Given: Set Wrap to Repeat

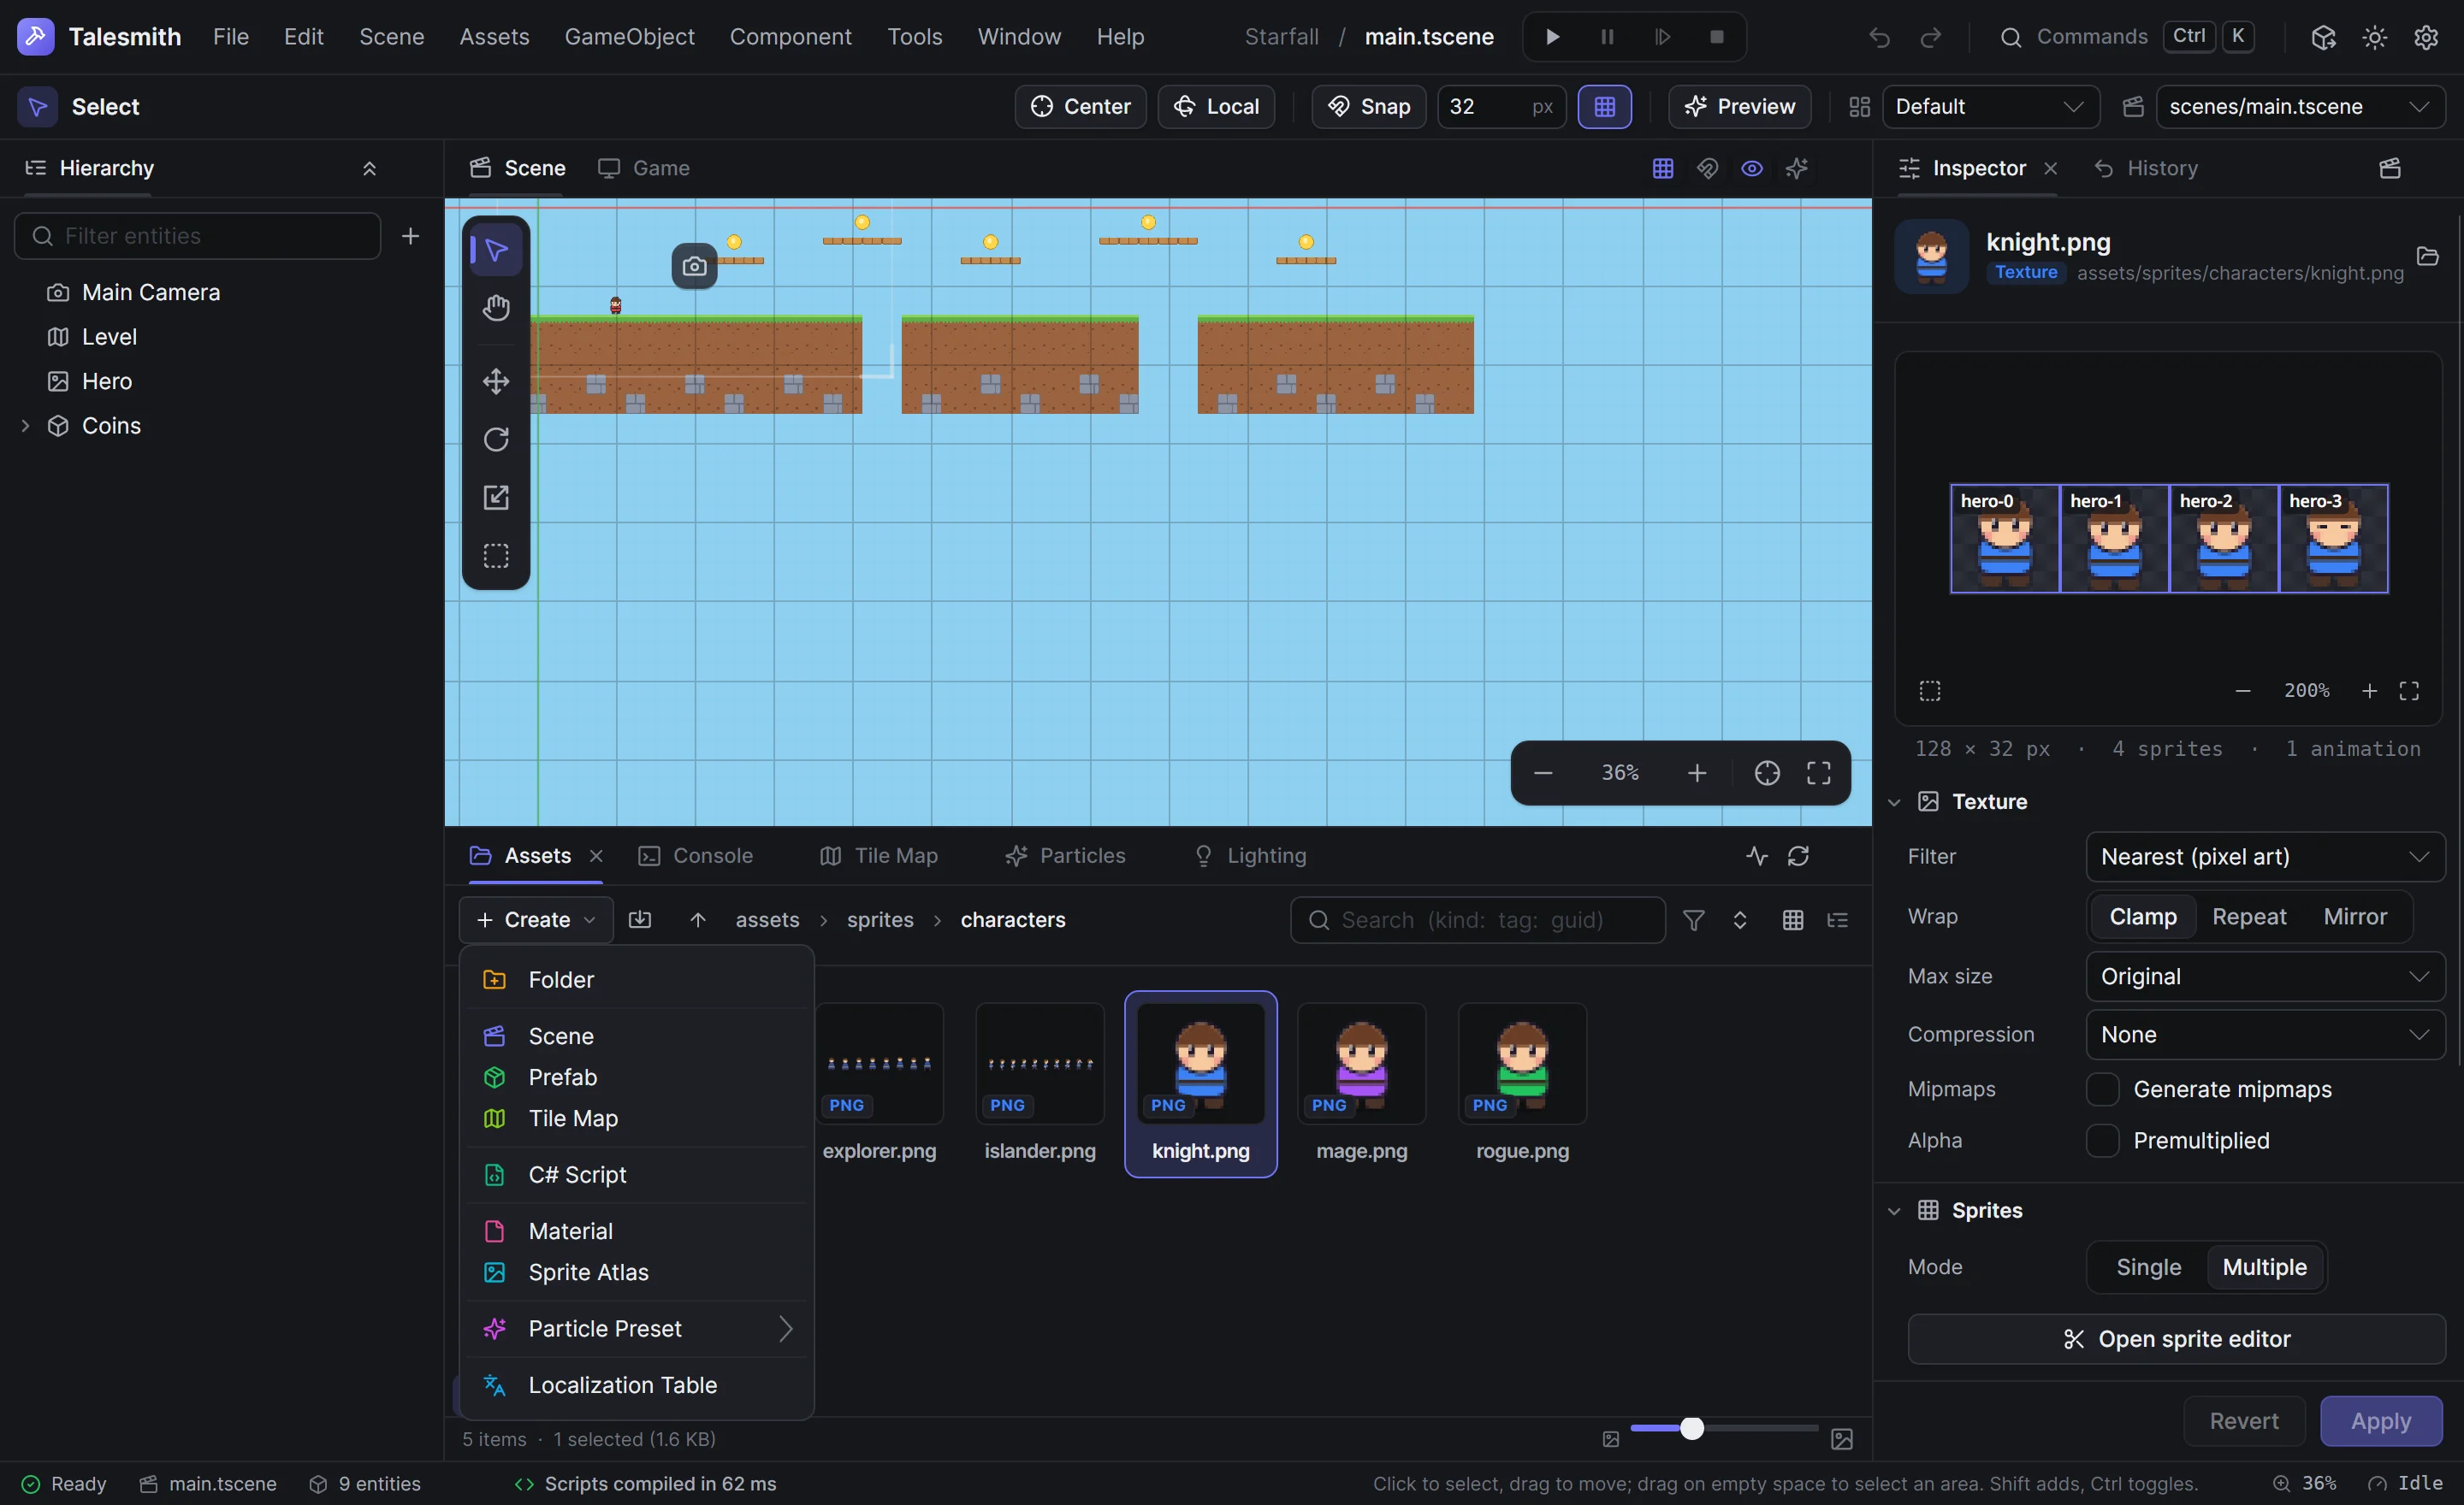Looking at the screenshot, I should pyautogui.click(x=2249, y=917).
